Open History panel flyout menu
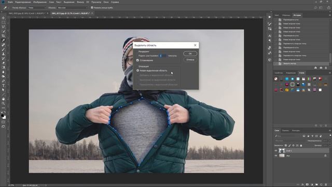Image resolution: width=332 pixels, height=187 pixels. click(x=330, y=15)
